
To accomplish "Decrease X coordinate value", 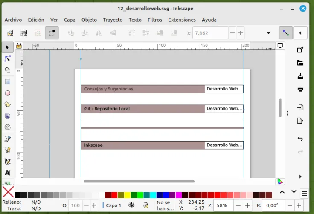I will (x=233, y=33).
